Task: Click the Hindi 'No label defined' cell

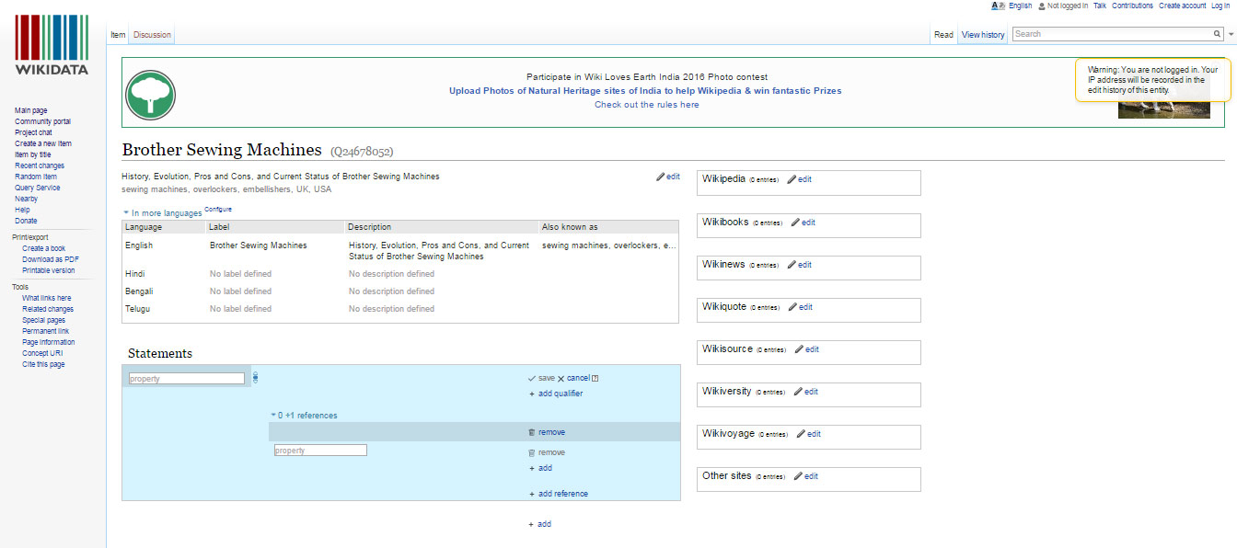Action: click(x=241, y=274)
